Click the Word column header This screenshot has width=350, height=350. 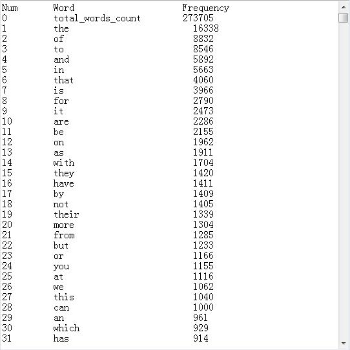point(64,8)
